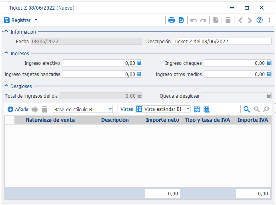Screen dimensions: 276x205
Task: Open print preview icon
Action: pyautogui.click(x=181, y=20)
